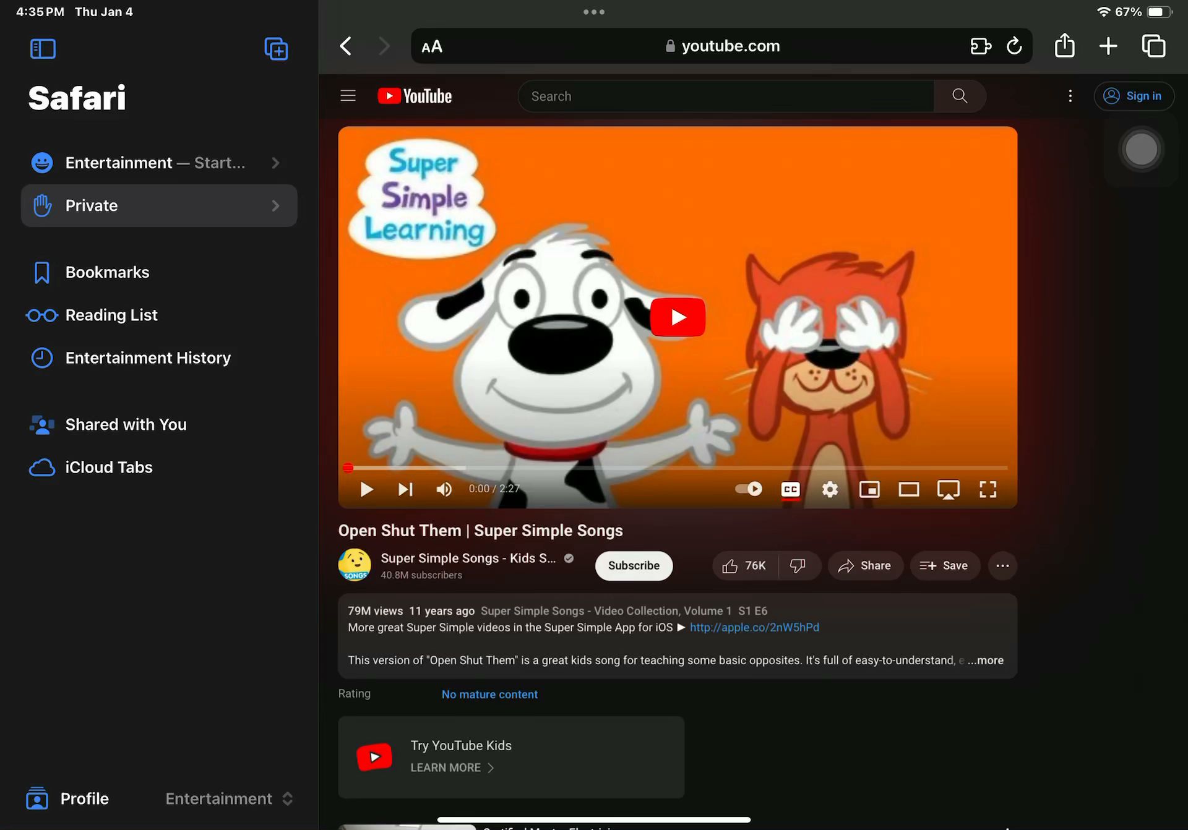The image size is (1188, 830).
Task: Open Profile Entertainment dropdown selector
Action: click(x=229, y=798)
